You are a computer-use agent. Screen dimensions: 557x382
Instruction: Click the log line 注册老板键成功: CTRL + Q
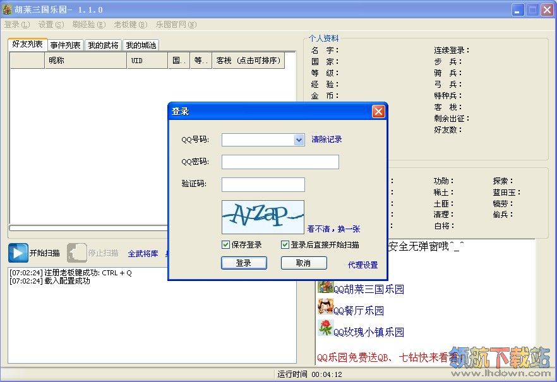[x=71, y=273]
